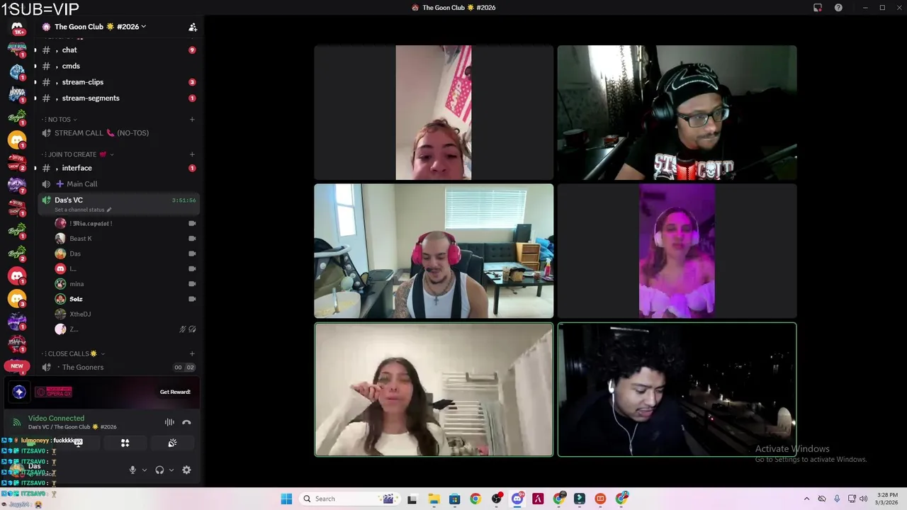Image resolution: width=907 pixels, height=510 pixels.
Task: Click camera icon next to Beast K
Action: click(192, 239)
